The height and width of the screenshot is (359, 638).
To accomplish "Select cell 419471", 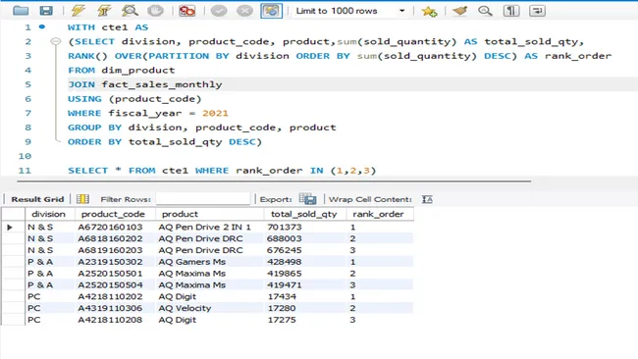I will 285,285.
